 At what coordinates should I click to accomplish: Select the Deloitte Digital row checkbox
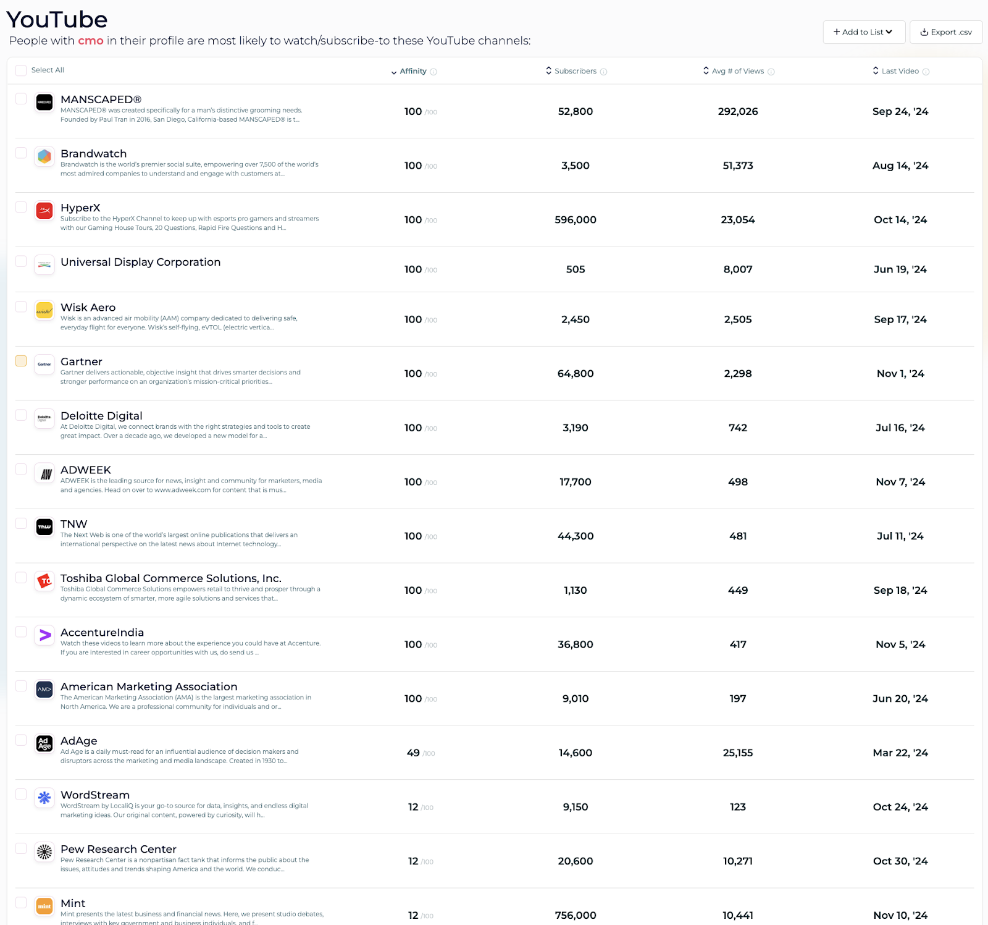21,415
